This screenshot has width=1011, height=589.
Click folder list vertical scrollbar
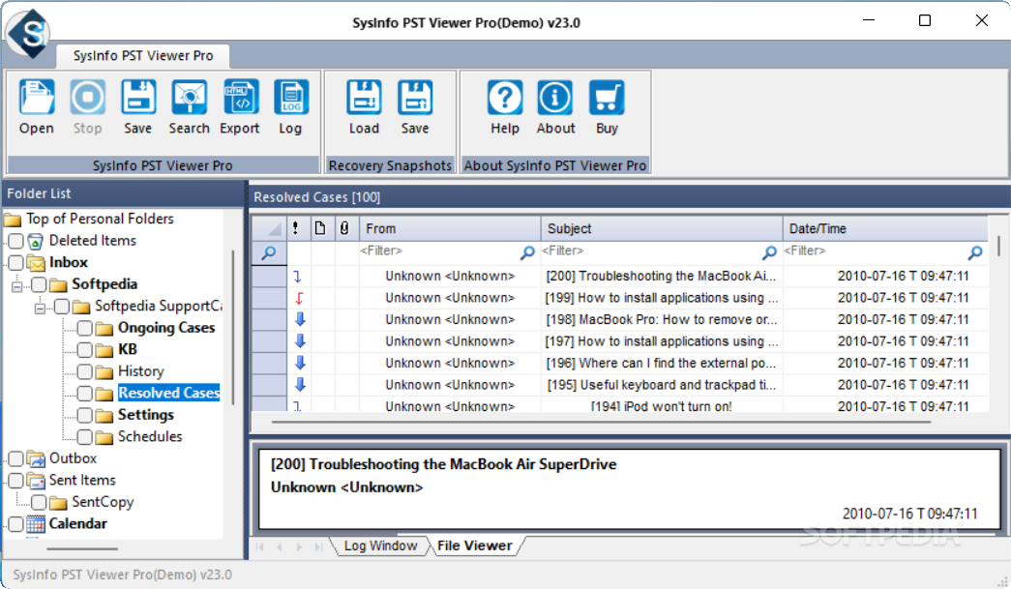coord(233,327)
